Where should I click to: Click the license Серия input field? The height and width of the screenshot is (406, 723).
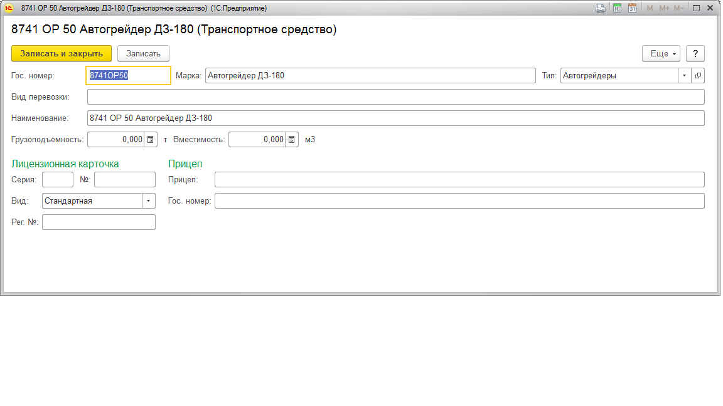[x=58, y=180]
